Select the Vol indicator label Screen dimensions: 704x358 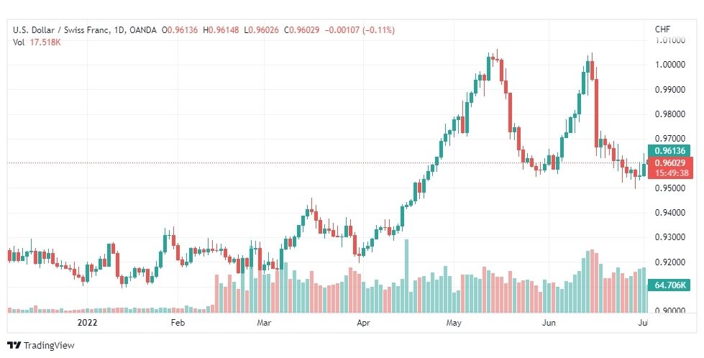pos(19,42)
